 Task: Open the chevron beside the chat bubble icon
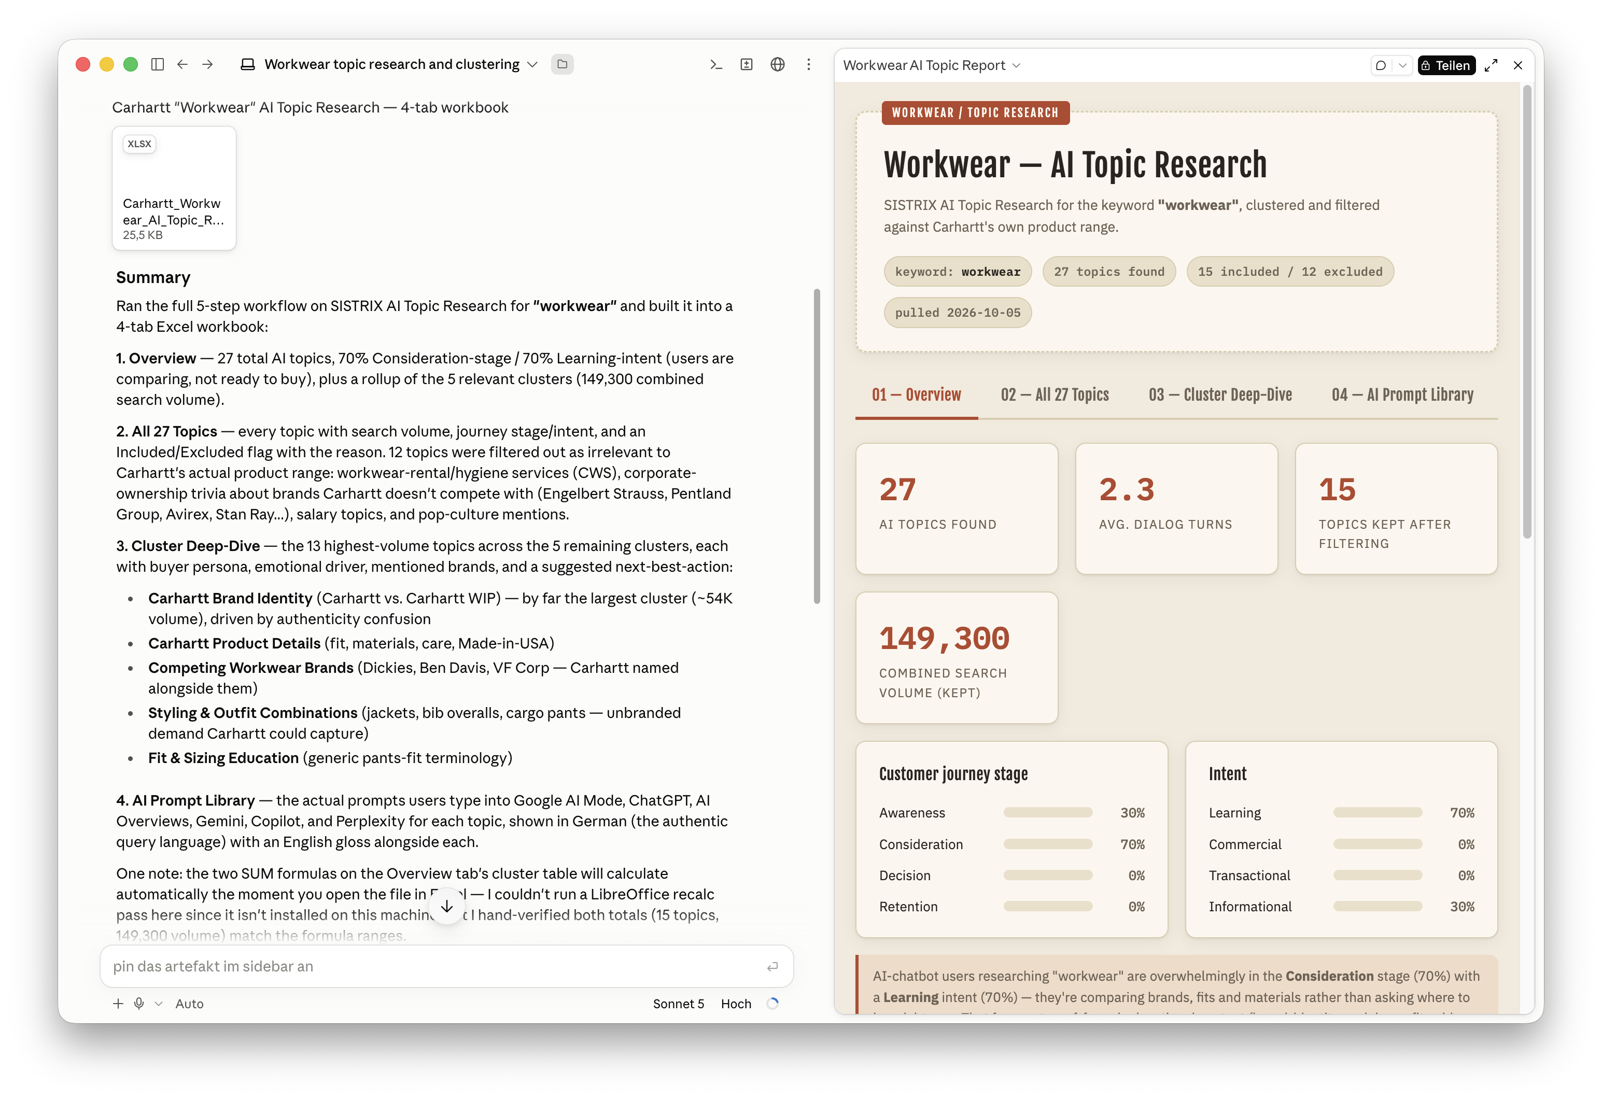[1403, 65]
